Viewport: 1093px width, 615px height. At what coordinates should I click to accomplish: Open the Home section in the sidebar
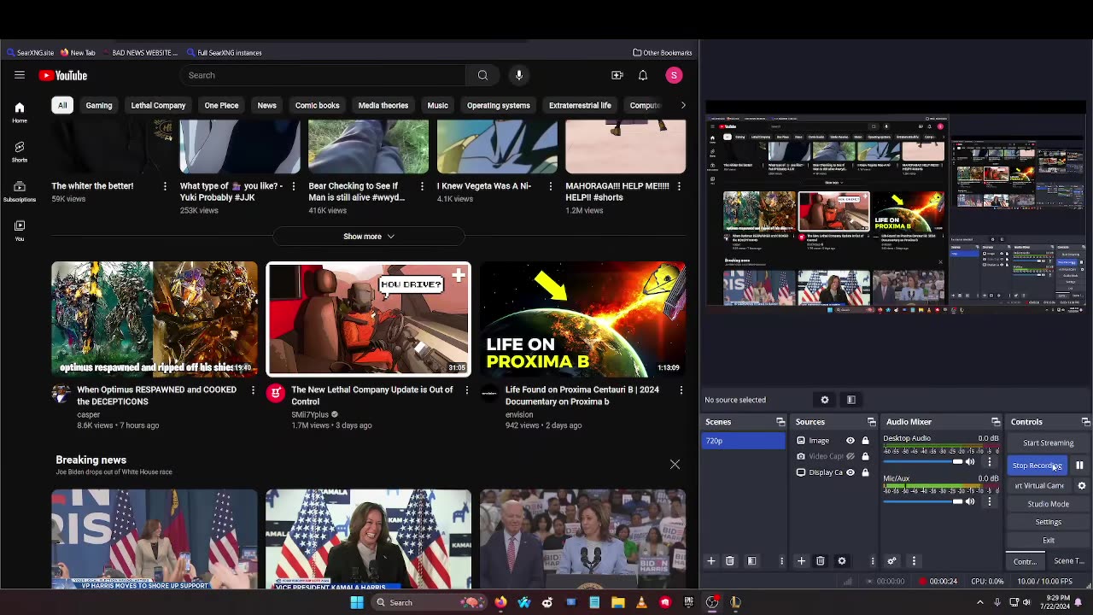pos(19,112)
